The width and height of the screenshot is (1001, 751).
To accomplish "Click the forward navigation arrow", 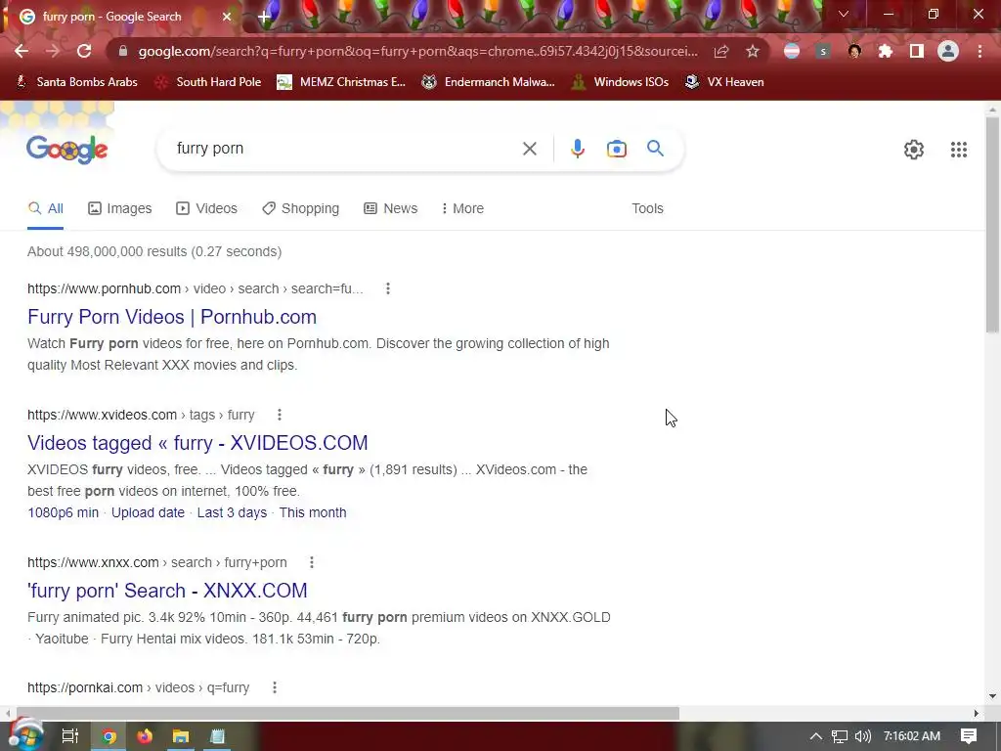I will (53, 51).
